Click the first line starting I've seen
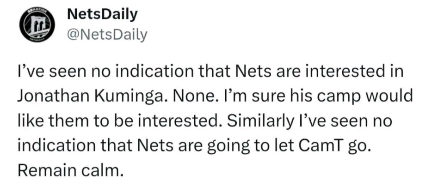Viewport: 444px width, 187px height. pyautogui.click(x=210, y=73)
